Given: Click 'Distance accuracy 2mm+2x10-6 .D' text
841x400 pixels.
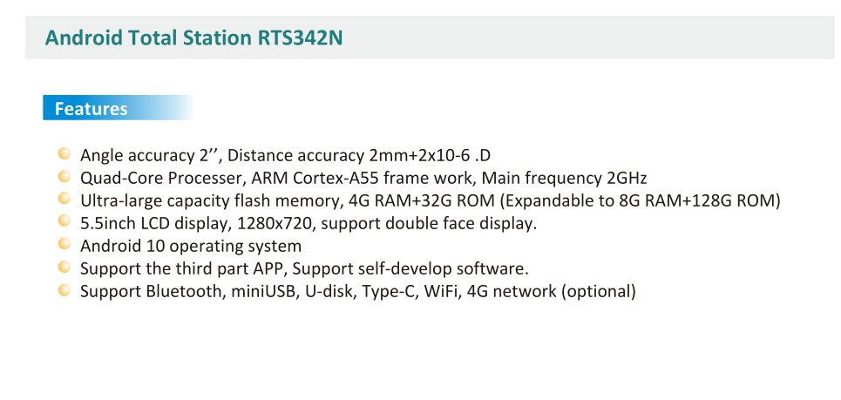Looking at the screenshot, I should 359,155.
